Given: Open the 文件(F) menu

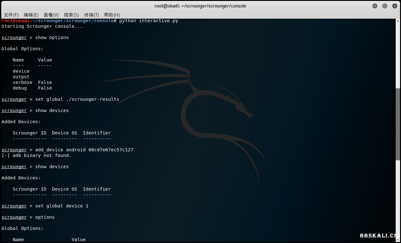Looking at the screenshot, I should [x=11, y=15].
